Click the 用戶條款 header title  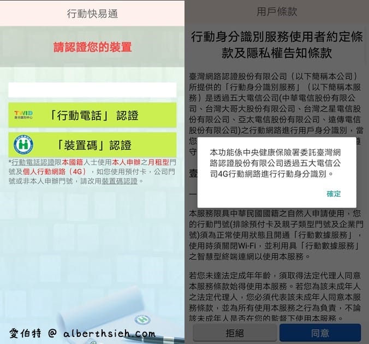[x=277, y=11]
